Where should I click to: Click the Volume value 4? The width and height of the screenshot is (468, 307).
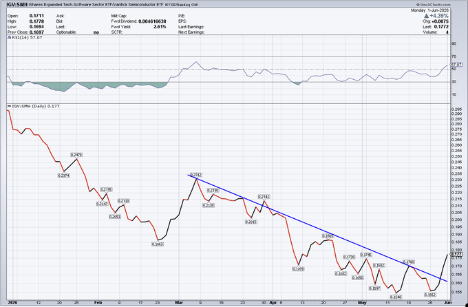point(447,32)
